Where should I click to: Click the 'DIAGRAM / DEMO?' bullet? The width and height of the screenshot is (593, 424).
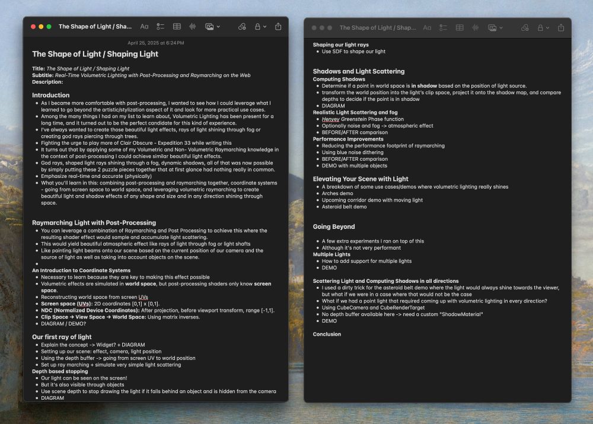[x=63, y=324]
